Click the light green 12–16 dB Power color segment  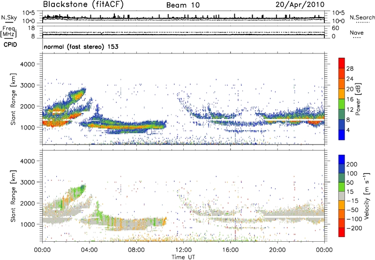(x=342, y=104)
